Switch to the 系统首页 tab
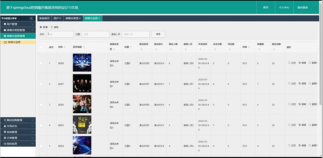The width and height of the screenshot is (323, 158). (x=44, y=18)
